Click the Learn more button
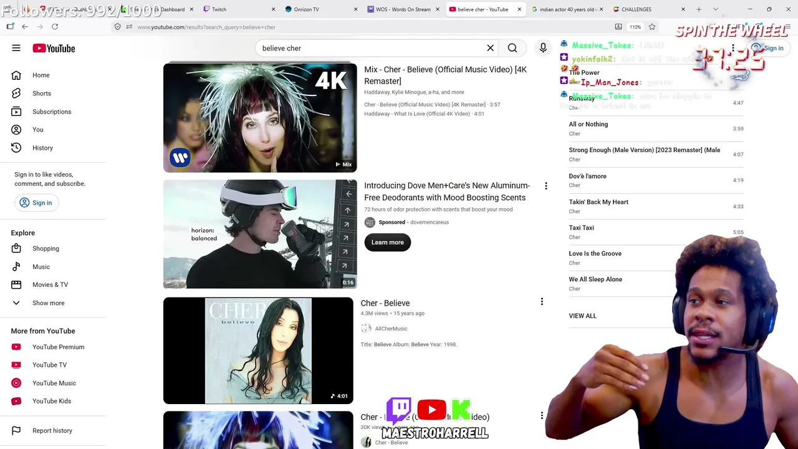798x449 pixels. [388, 243]
